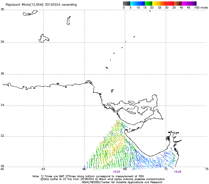Image resolution: width=209 pixels, height=184 pixels.
Task: Click the magenta 40–45 knots legend swatch
Action: (185, 3)
